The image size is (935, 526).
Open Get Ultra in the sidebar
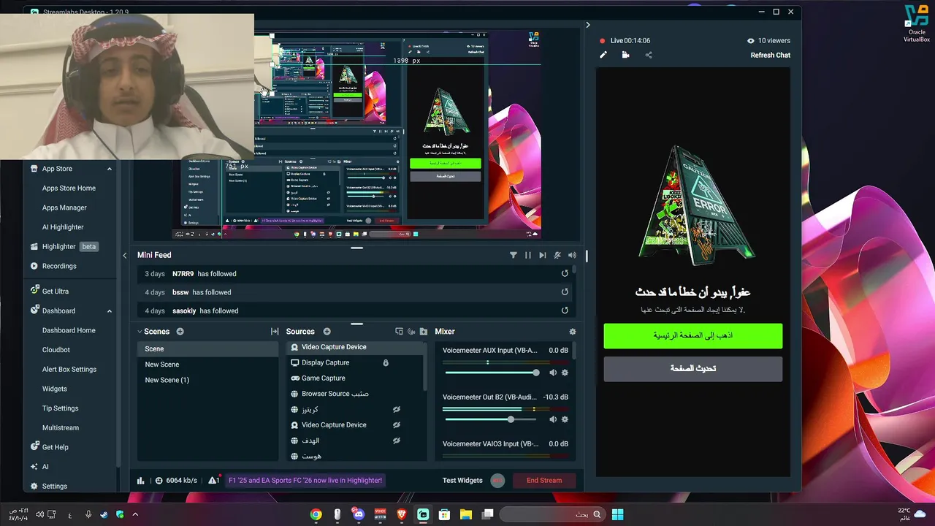[56, 291]
